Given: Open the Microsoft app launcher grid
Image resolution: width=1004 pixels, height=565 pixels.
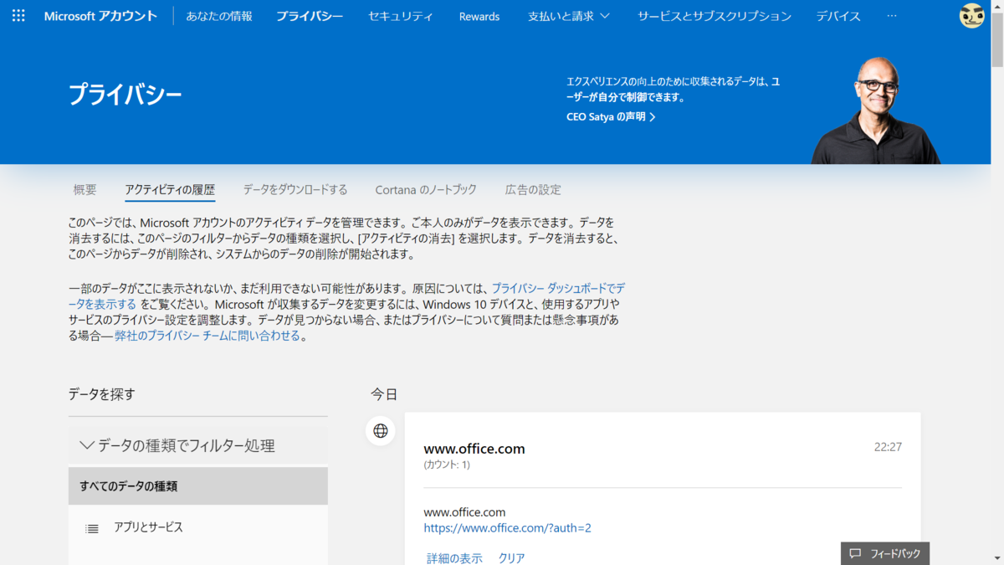Looking at the screenshot, I should coord(18,16).
